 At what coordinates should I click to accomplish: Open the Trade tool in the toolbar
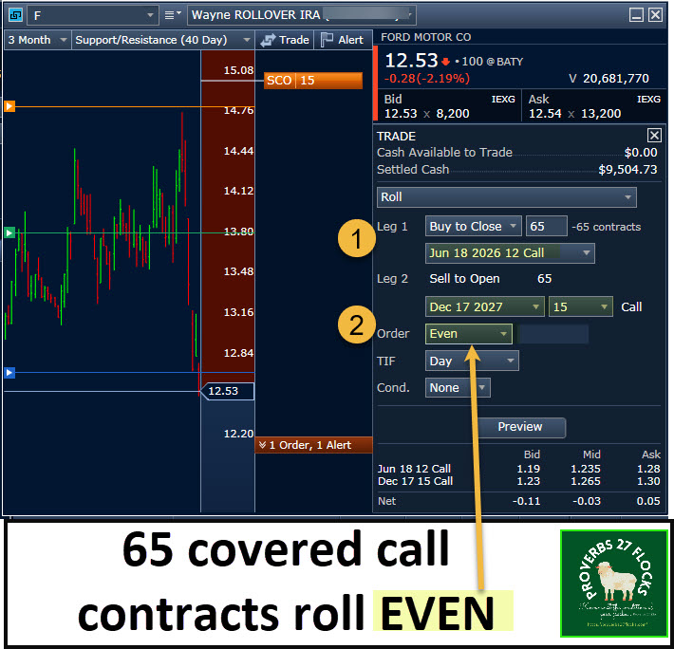[285, 40]
